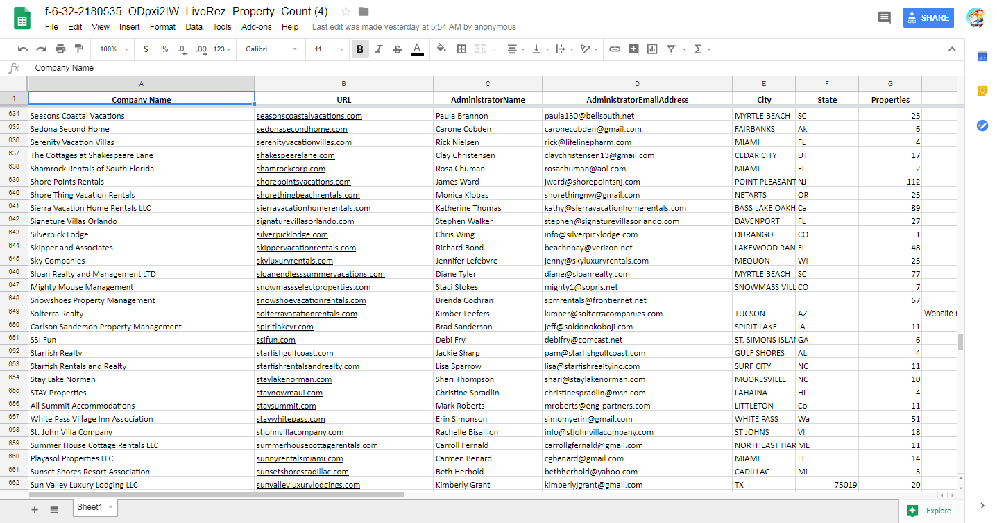Toggle strikethrough formatting
Image resolution: width=997 pixels, height=523 pixels.
[398, 49]
